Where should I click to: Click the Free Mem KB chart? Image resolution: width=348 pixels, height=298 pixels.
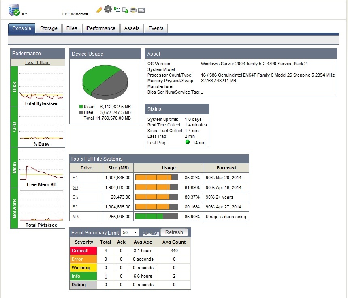(41, 165)
